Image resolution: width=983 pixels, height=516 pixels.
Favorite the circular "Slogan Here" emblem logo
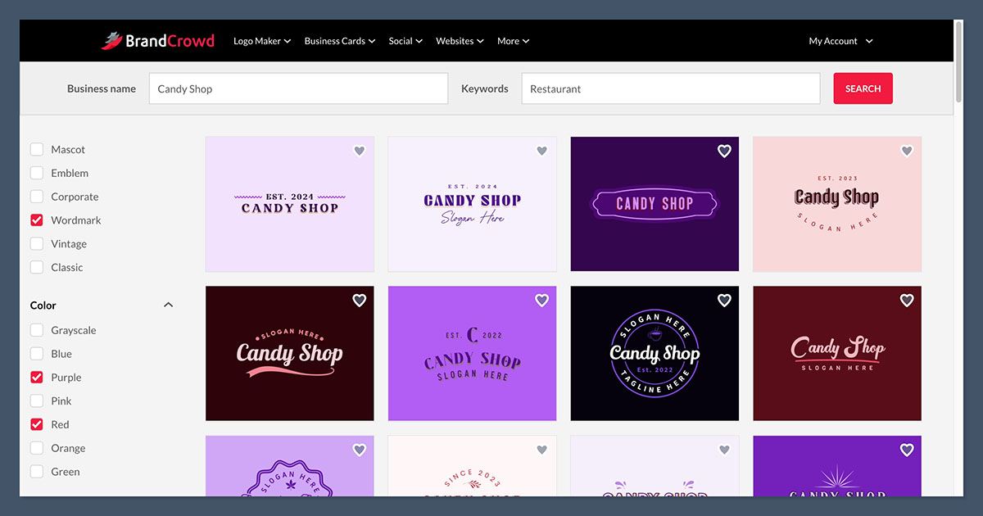tap(723, 301)
